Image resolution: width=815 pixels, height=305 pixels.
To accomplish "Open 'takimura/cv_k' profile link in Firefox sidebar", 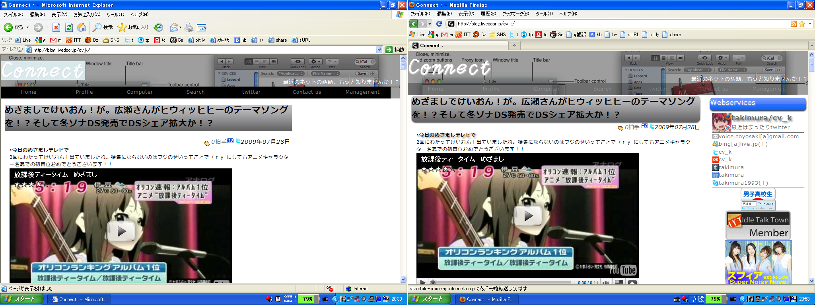I will click(x=762, y=118).
